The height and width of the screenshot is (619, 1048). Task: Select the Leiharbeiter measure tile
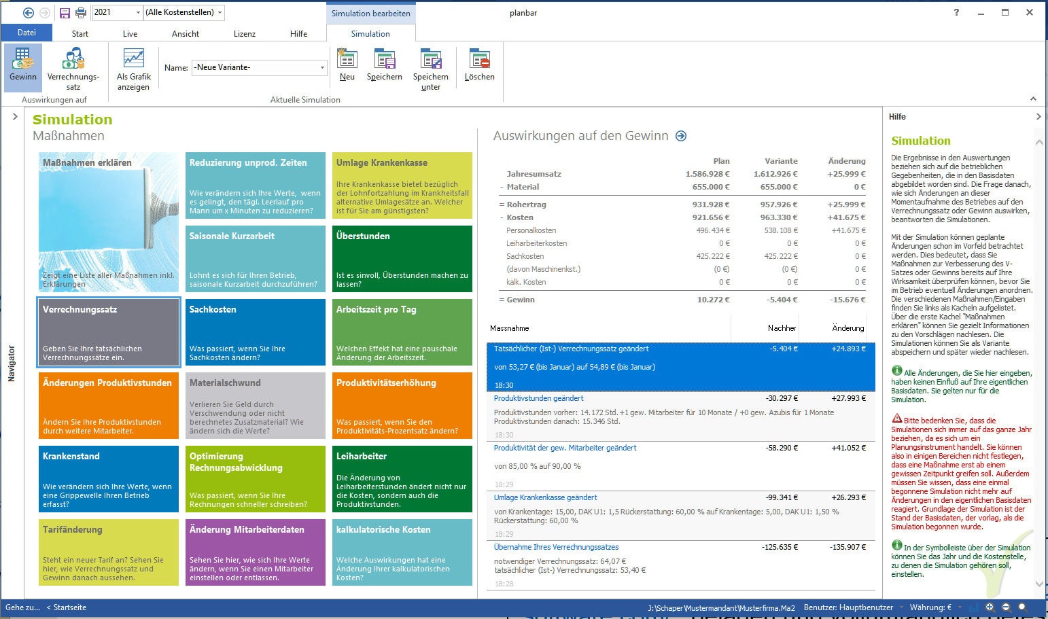pyautogui.click(x=402, y=478)
